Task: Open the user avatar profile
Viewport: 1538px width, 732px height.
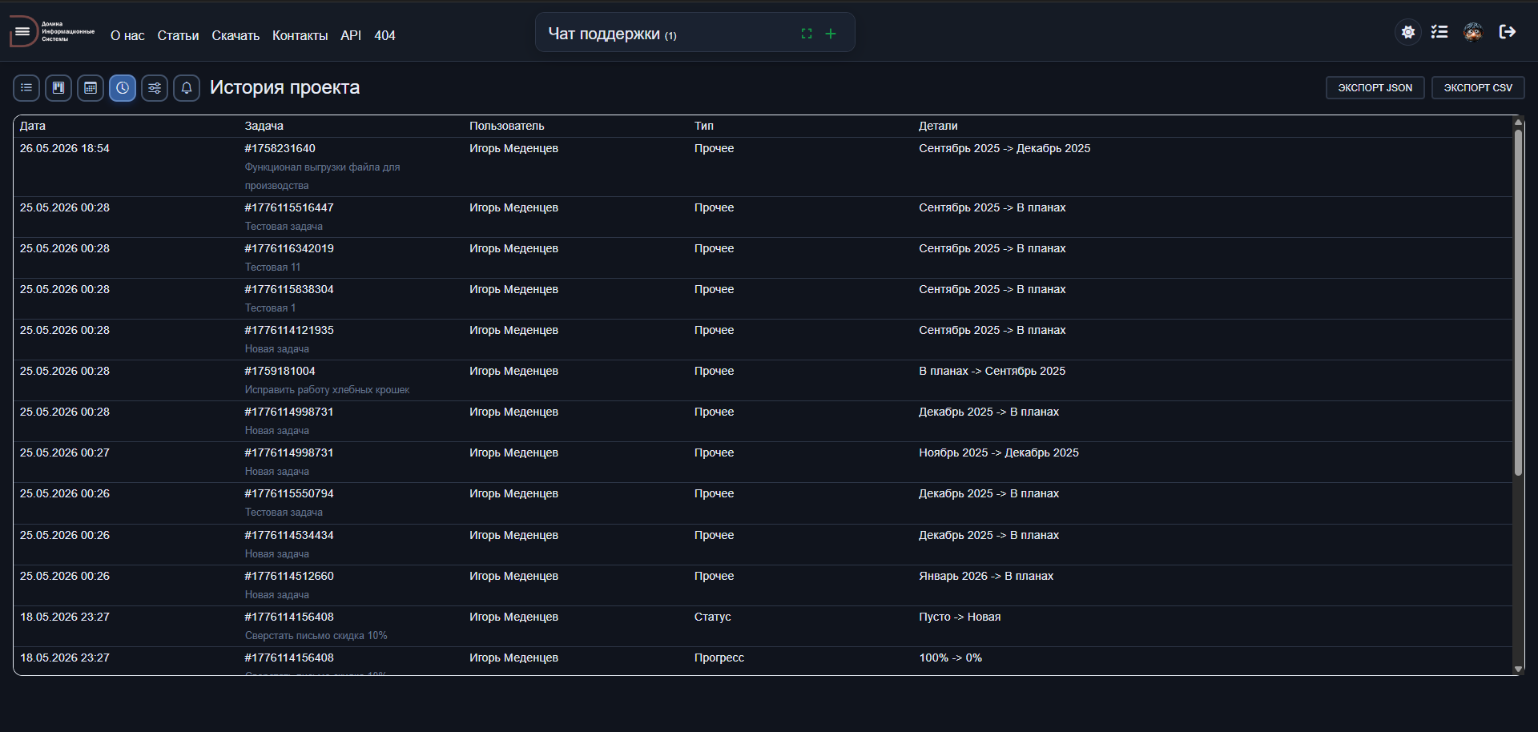Action: [x=1473, y=32]
